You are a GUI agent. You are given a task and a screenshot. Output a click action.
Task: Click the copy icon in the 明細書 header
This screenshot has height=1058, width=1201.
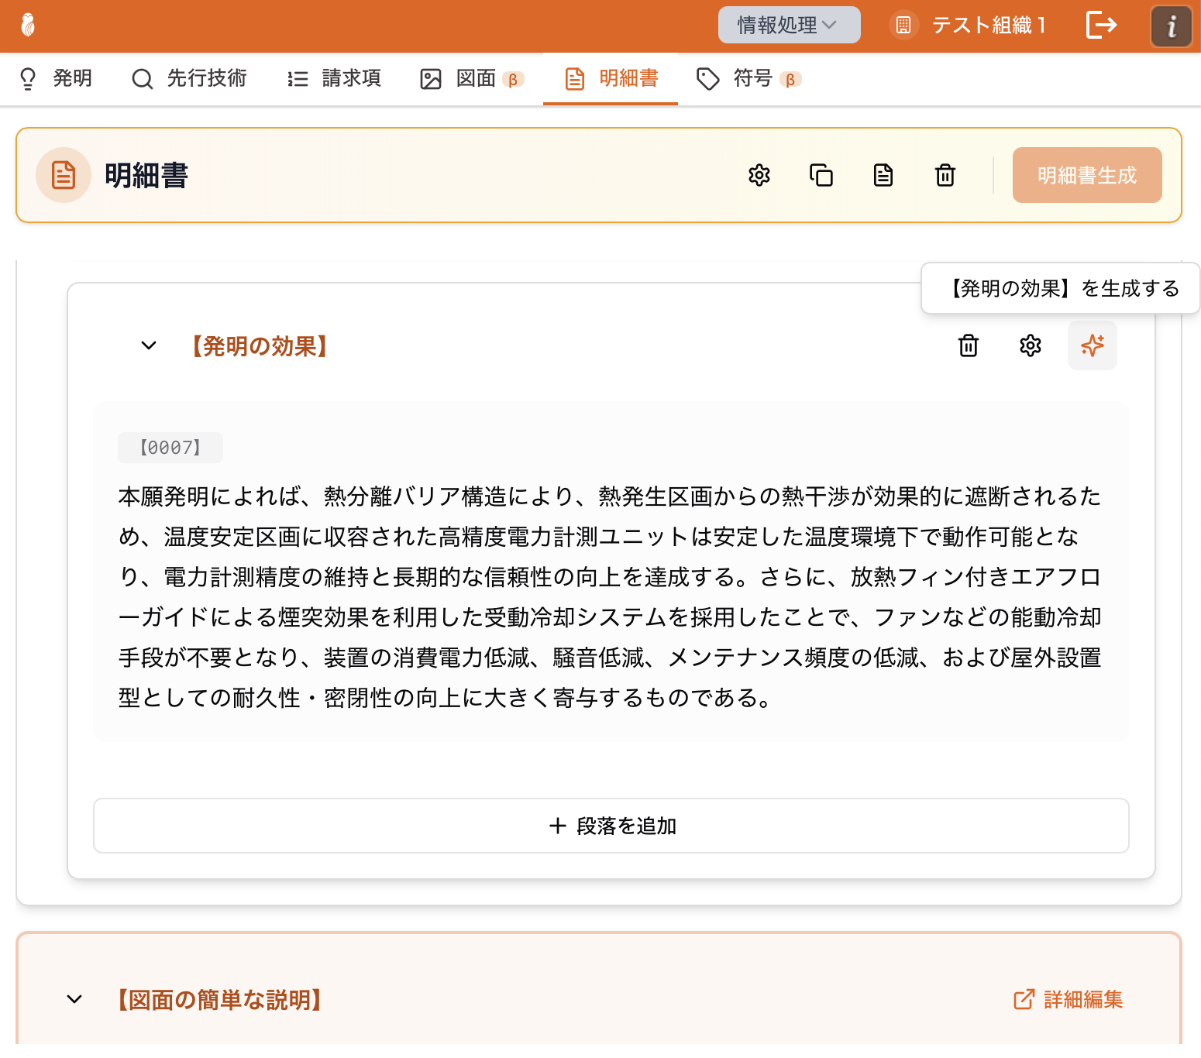[821, 176]
